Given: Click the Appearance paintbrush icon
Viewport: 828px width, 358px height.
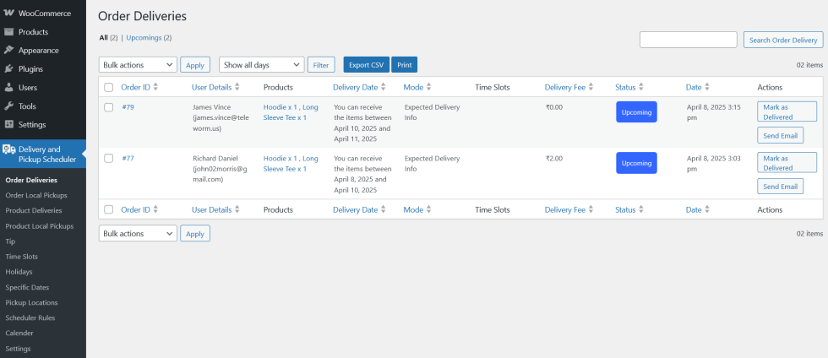Looking at the screenshot, I should (8, 51).
